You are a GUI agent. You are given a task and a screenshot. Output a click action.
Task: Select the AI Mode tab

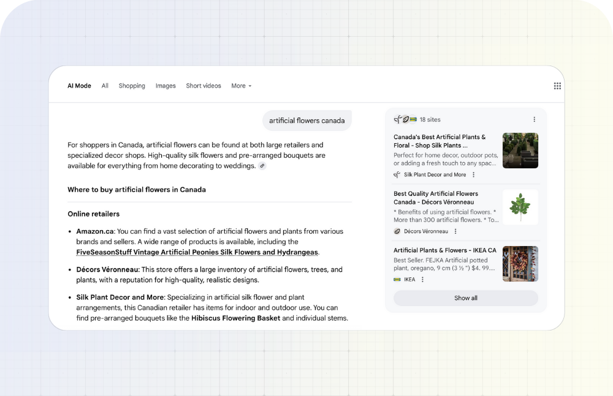[x=79, y=86]
